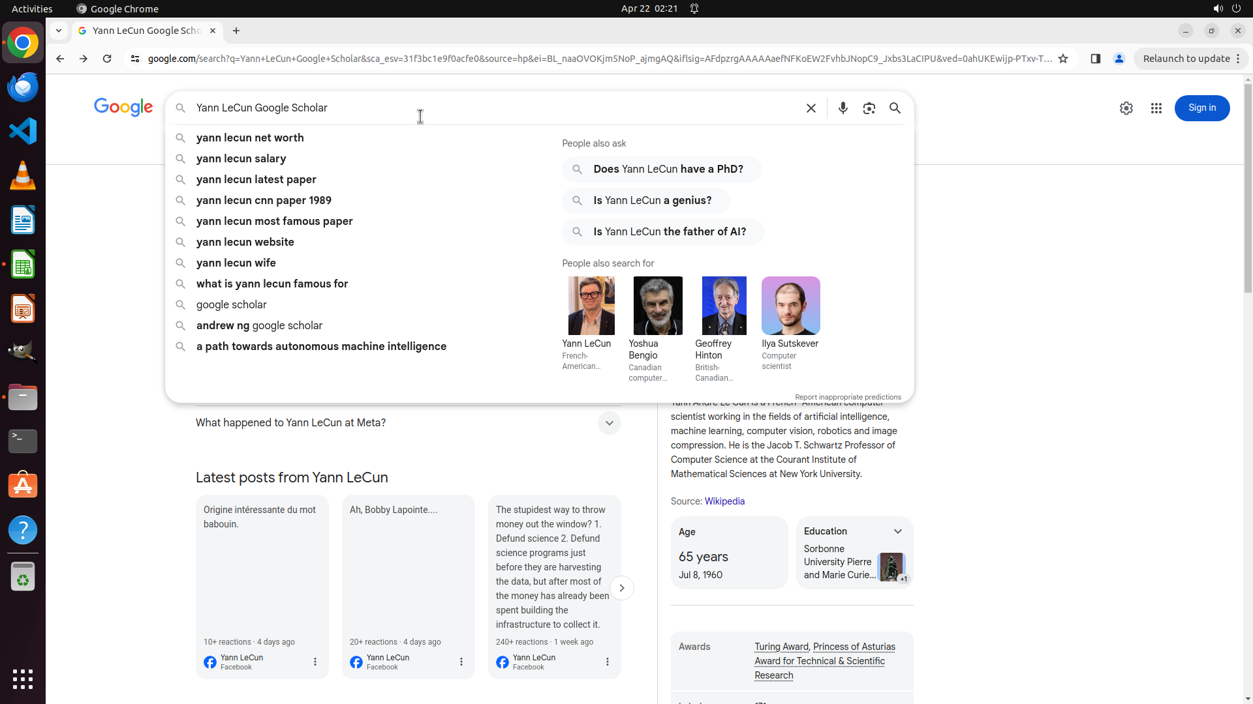Clear the search box text

point(811,108)
